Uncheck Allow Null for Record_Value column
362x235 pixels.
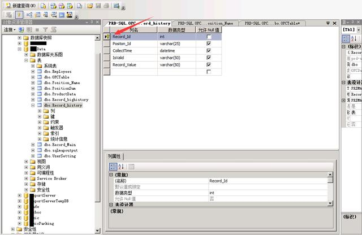[x=209, y=64]
